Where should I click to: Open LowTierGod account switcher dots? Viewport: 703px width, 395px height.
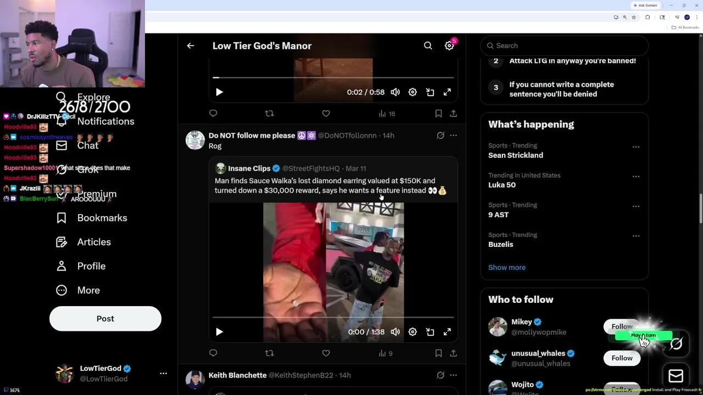click(163, 374)
